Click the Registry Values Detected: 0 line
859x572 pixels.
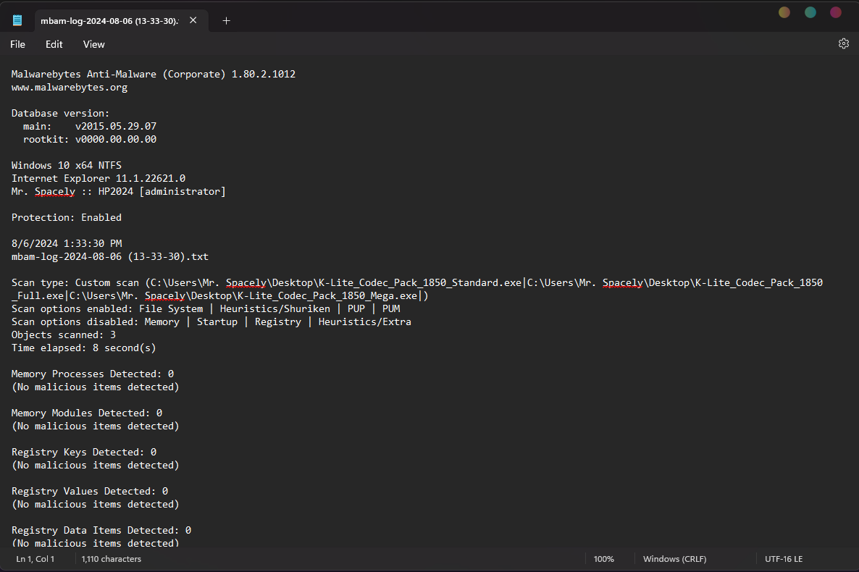pyautogui.click(x=90, y=492)
